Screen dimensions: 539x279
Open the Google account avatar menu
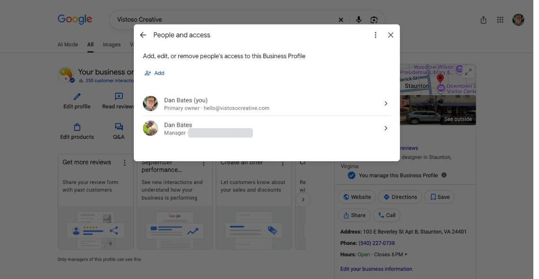pyautogui.click(x=518, y=20)
